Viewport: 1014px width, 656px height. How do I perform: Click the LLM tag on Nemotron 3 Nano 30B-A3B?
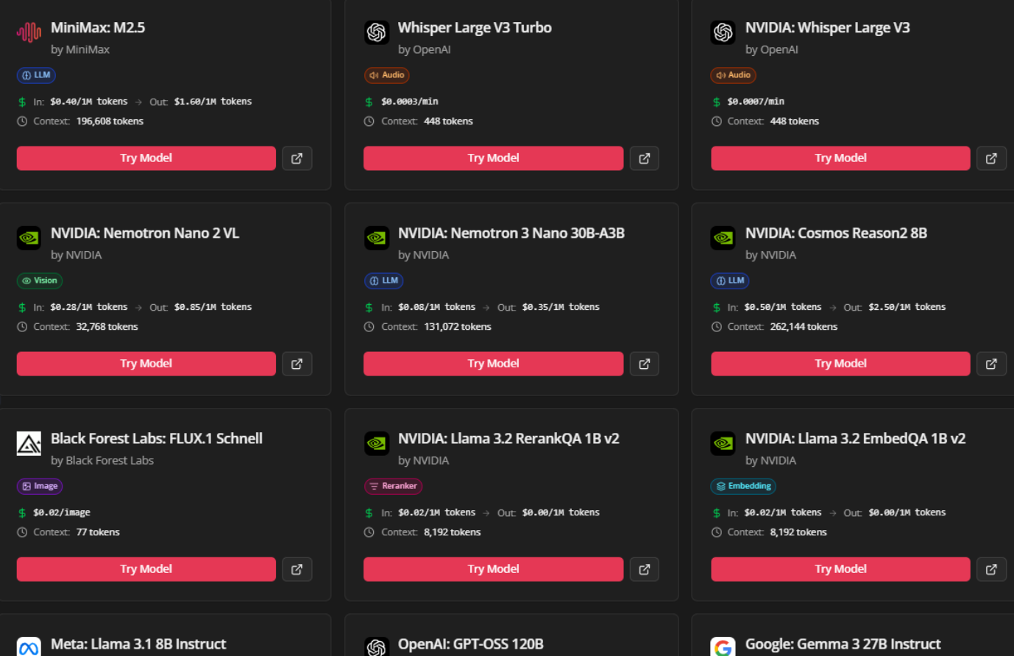coord(384,281)
